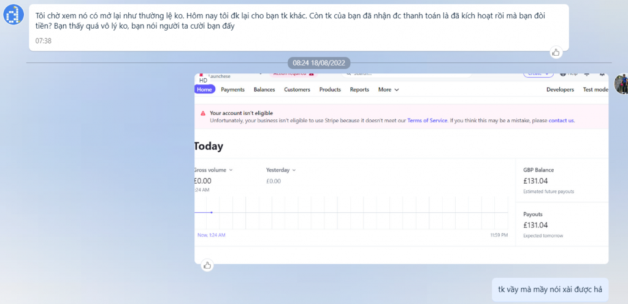Viewport: 628px width, 304px height.
Task: Like the first message with thumbs-up icon
Action: click(x=556, y=52)
